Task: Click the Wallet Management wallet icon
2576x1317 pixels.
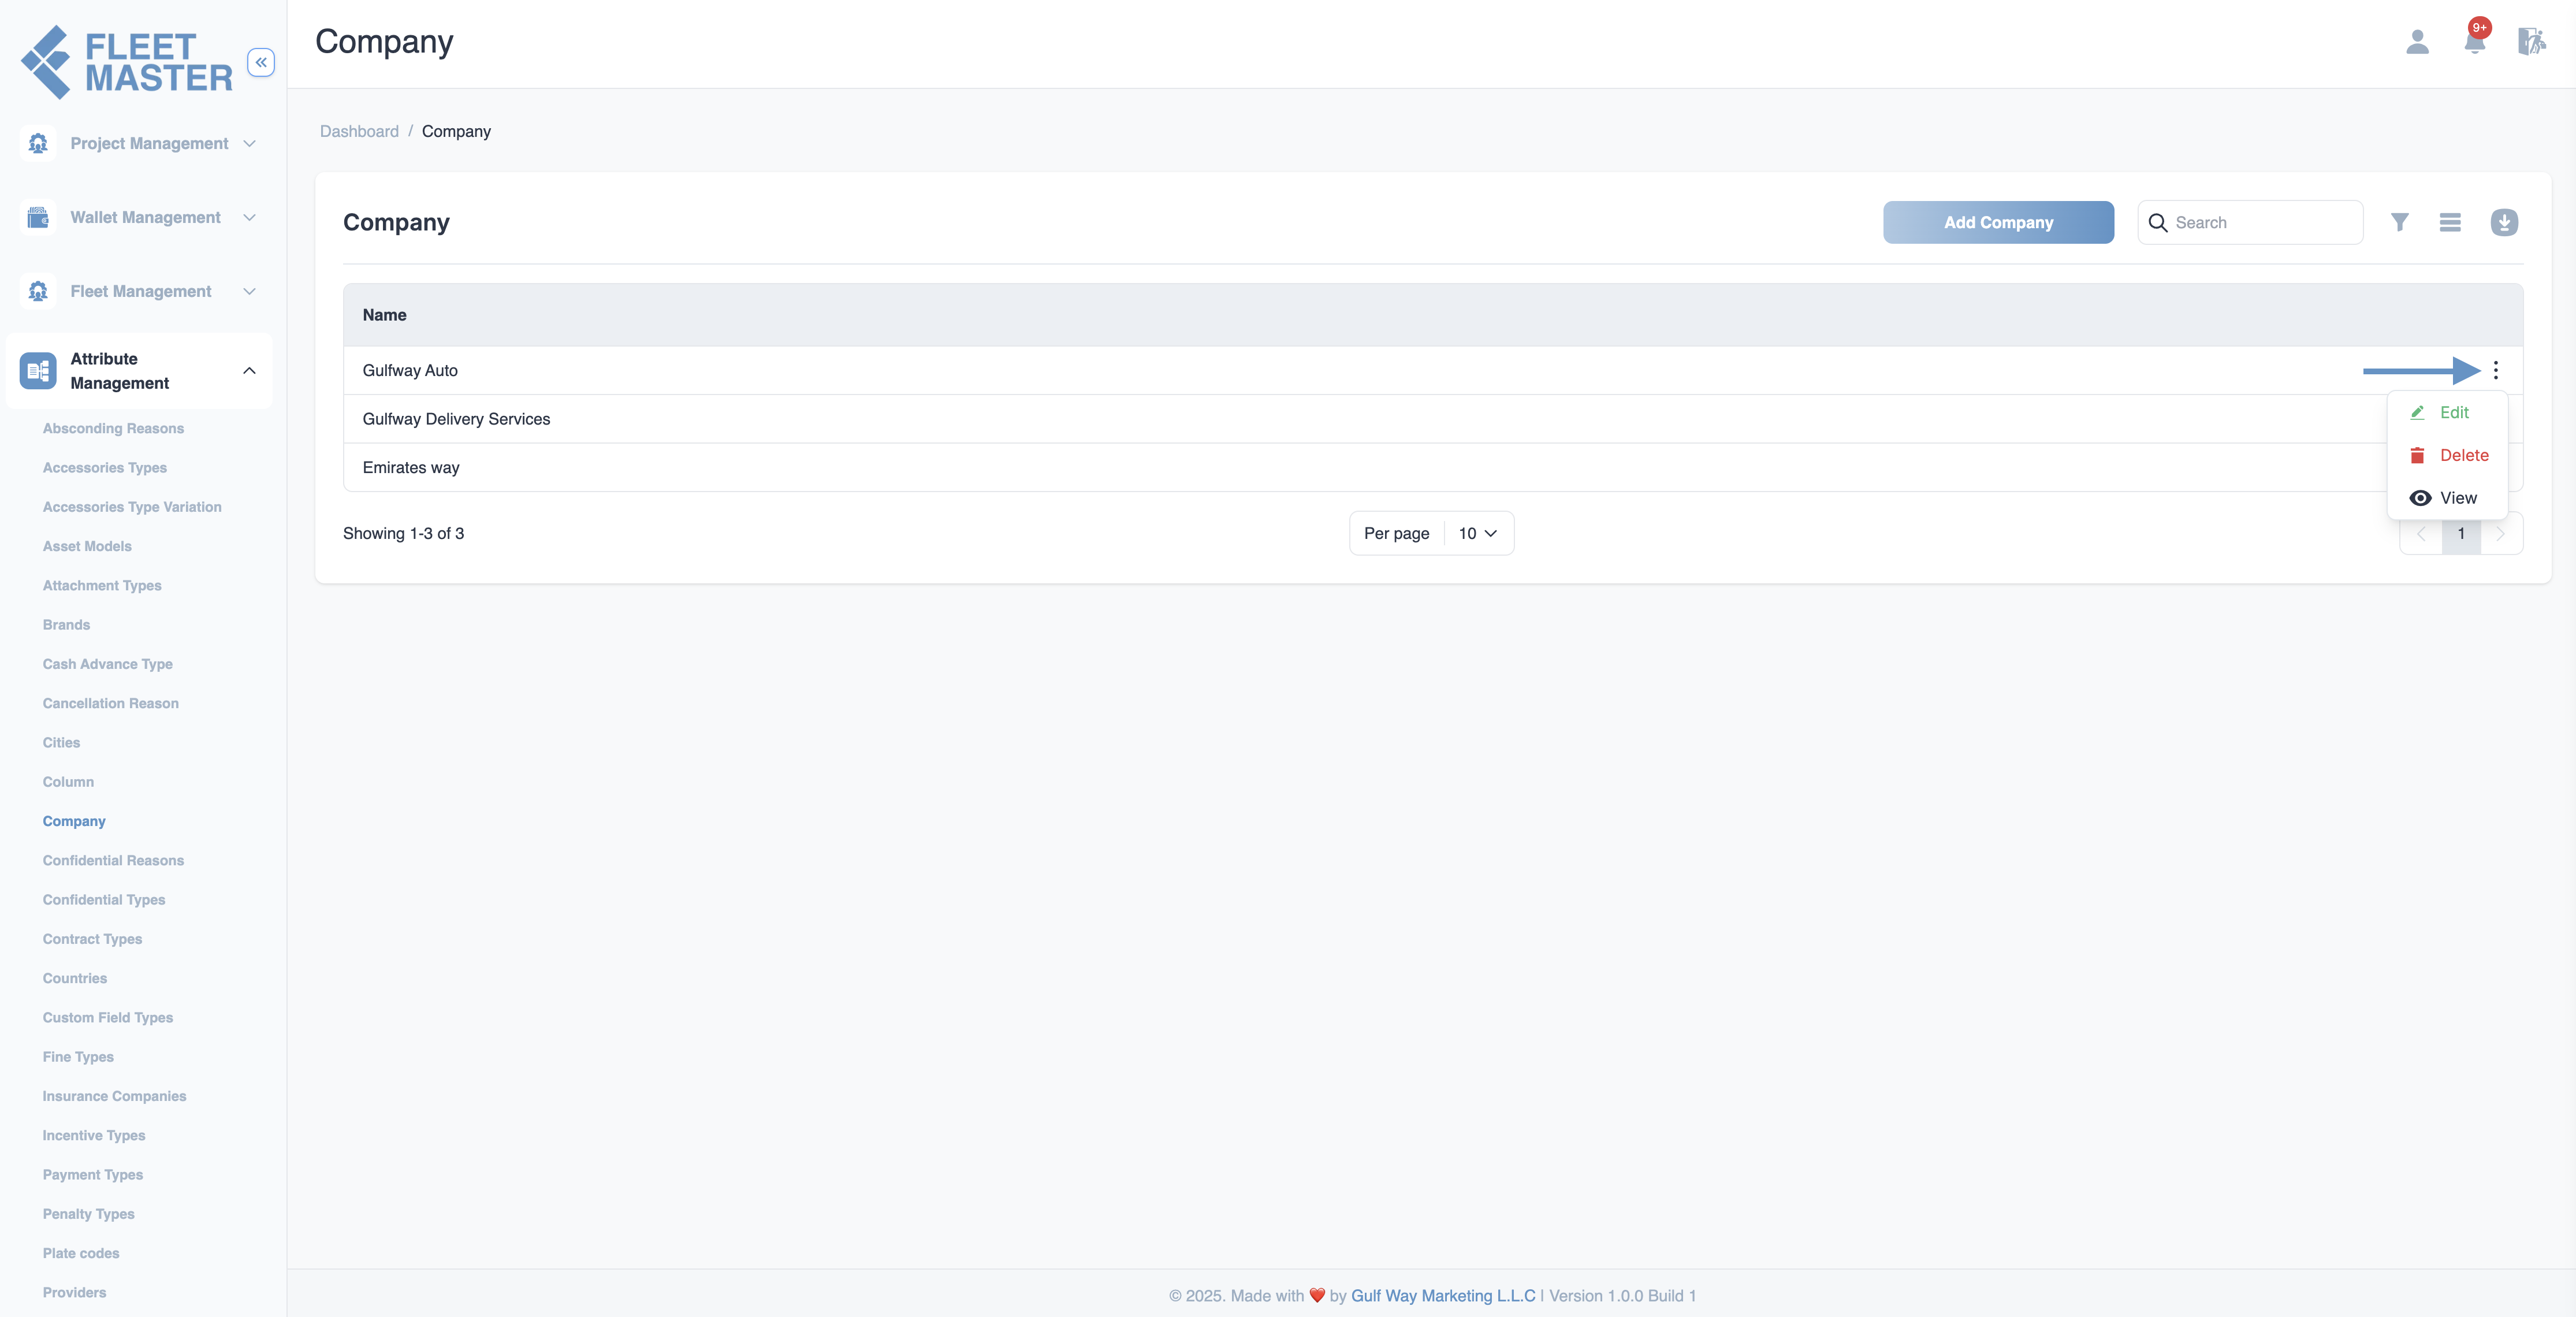Action: pyautogui.click(x=38, y=217)
